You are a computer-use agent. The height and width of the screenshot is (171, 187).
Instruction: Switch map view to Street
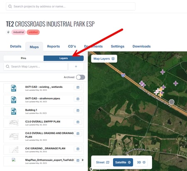[103, 162]
